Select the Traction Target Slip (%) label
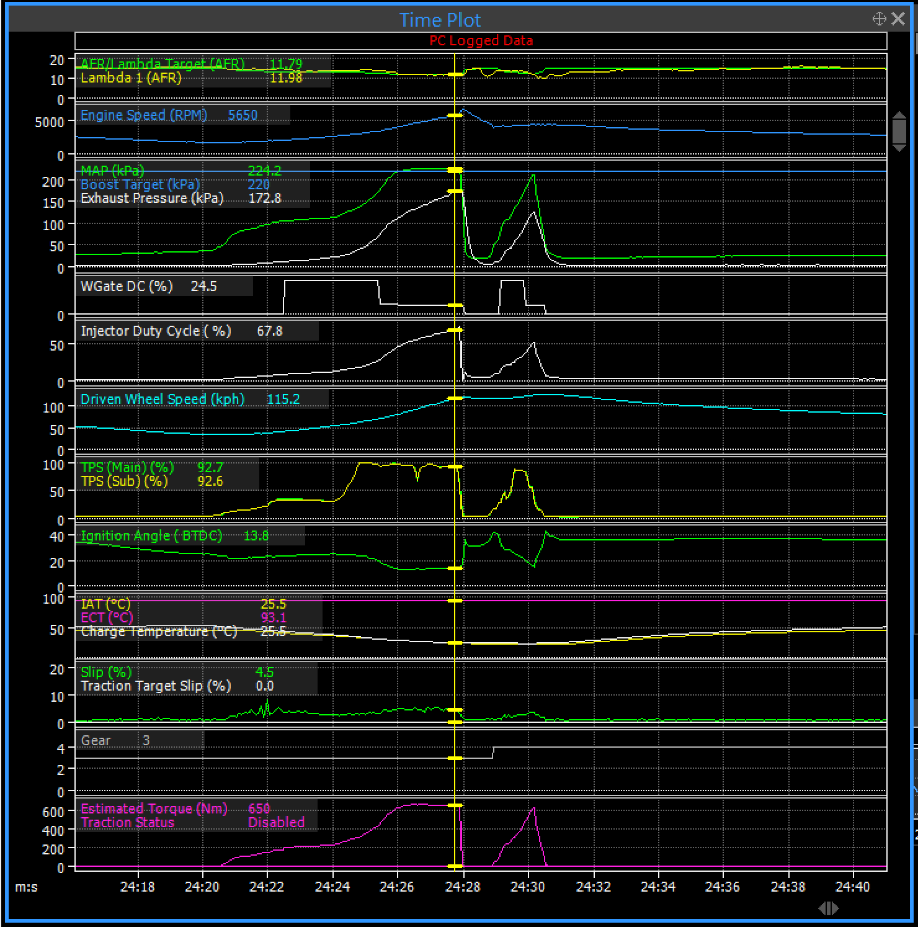The width and height of the screenshot is (918, 927). 156,686
